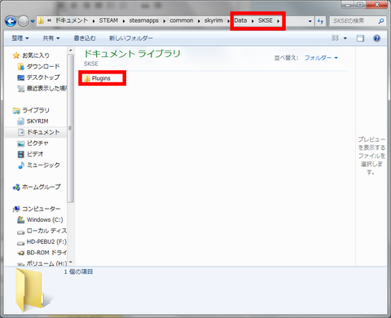Viewport: 391px width, 318px height.
Task: Open the 共有 menu
Action: pyautogui.click(x=51, y=38)
